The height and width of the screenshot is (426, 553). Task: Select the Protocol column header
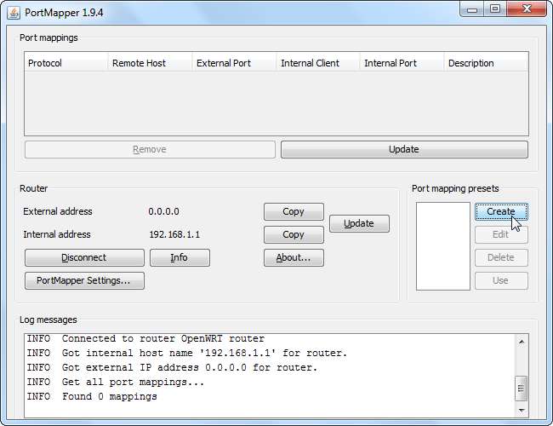[x=66, y=63]
